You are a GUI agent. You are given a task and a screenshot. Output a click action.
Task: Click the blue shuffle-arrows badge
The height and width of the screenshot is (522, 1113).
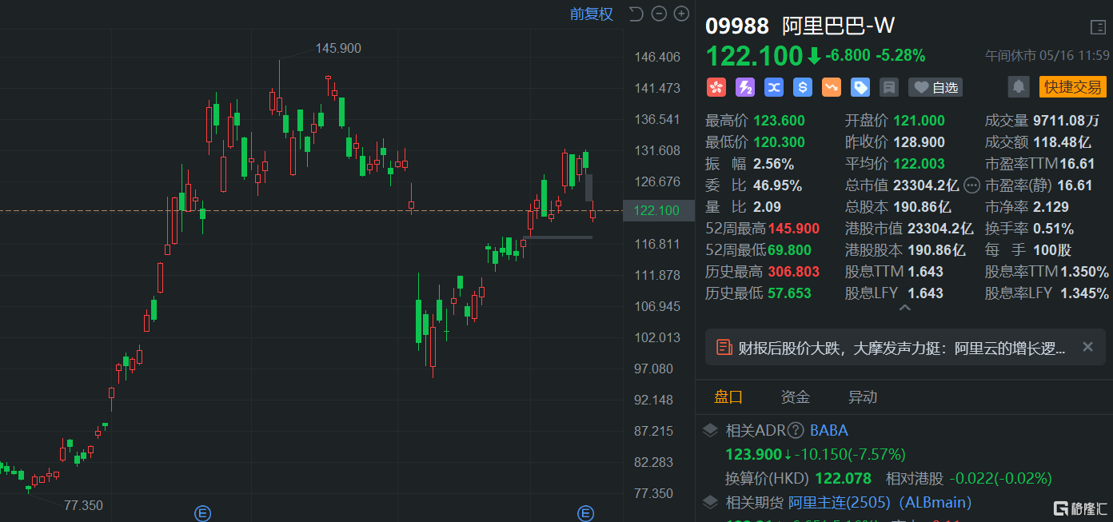(773, 87)
